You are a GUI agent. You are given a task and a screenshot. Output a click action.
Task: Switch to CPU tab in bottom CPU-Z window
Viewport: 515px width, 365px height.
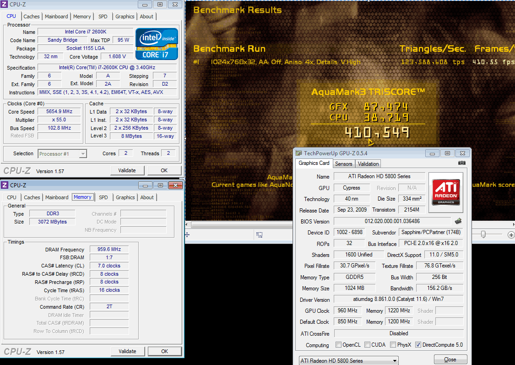tap(11, 197)
